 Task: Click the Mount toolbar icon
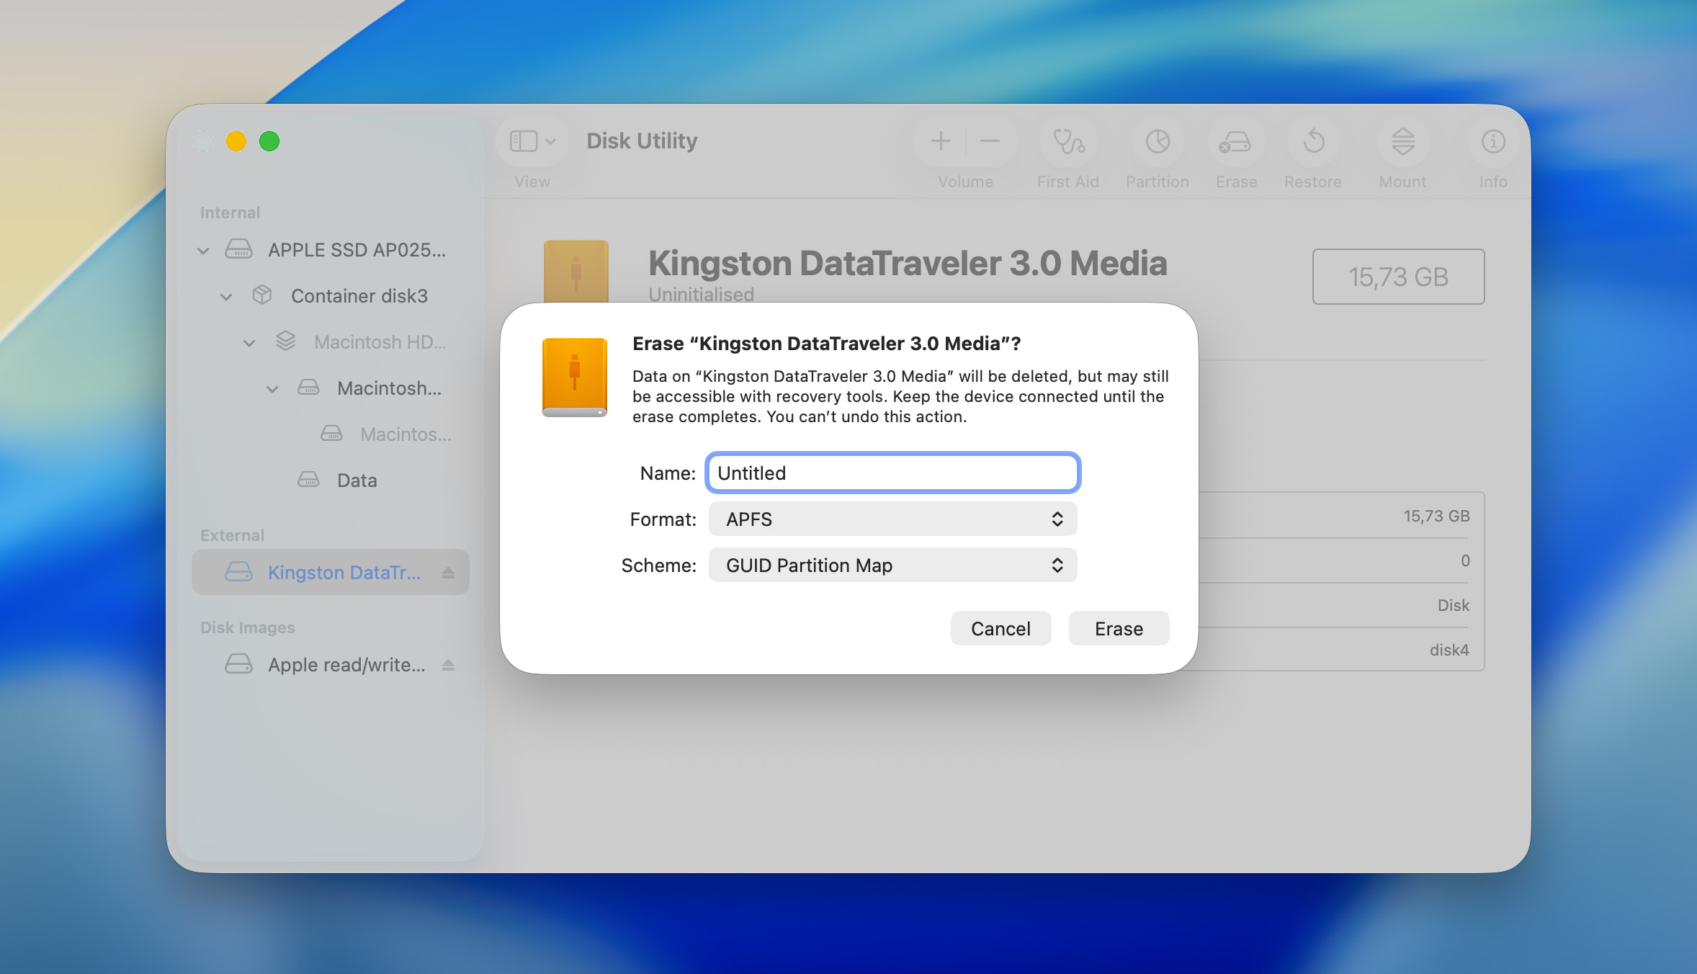point(1402,141)
